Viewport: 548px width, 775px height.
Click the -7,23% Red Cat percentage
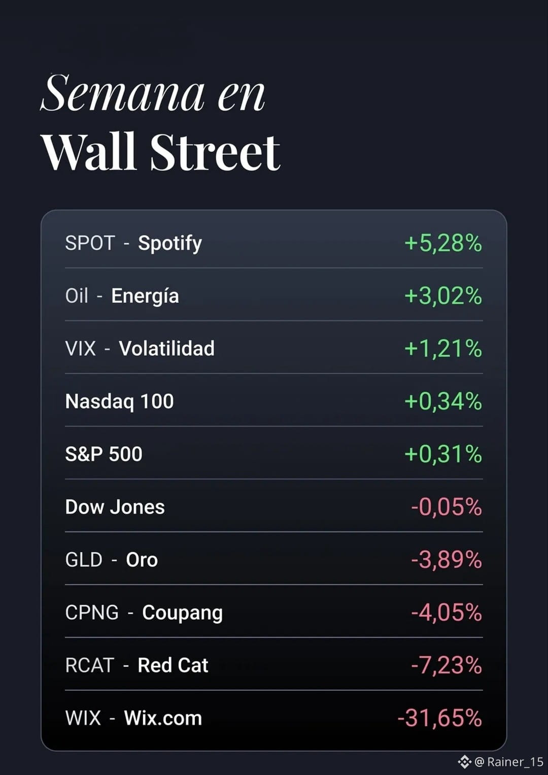(447, 665)
